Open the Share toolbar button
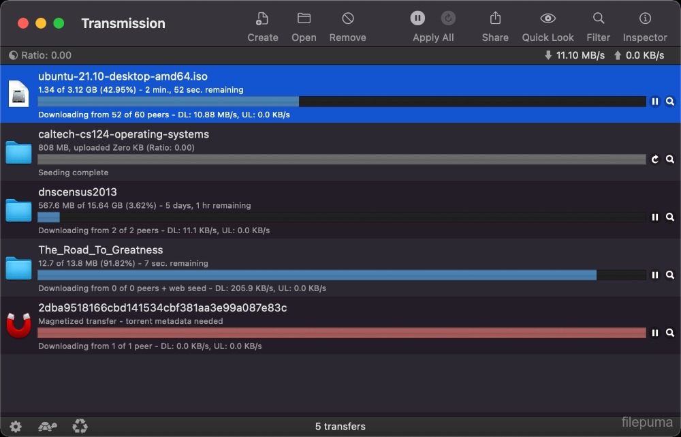The height and width of the screenshot is (437, 681). pos(495,19)
